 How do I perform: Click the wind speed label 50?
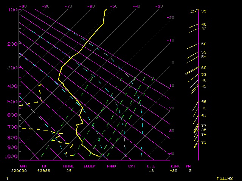[203, 44]
